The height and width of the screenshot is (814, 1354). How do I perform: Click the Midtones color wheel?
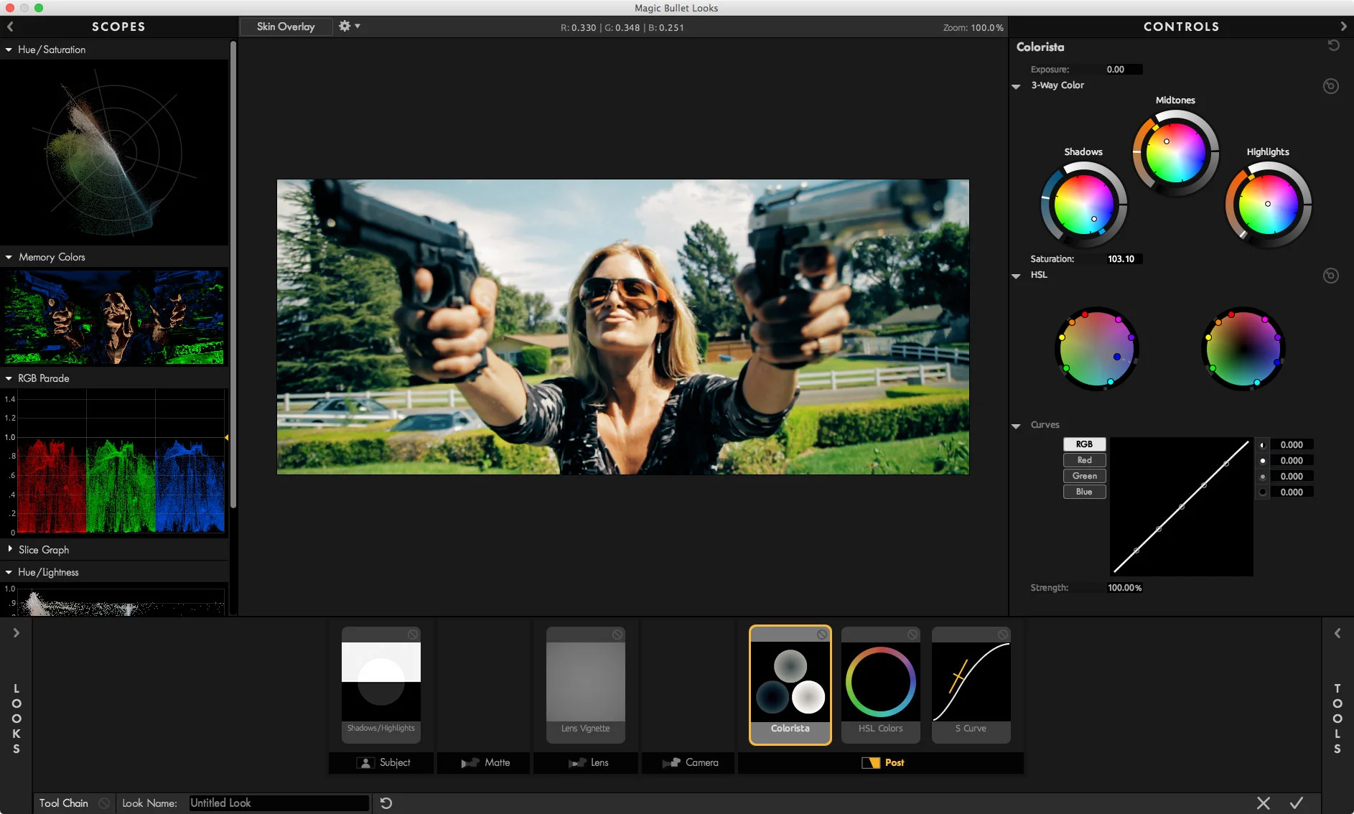pyautogui.click(x=1175, y=153)
